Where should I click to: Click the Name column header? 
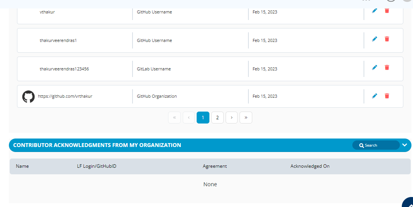coord(22,166)
